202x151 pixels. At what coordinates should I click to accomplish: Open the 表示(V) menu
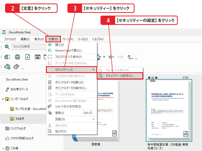click(39, 39)
